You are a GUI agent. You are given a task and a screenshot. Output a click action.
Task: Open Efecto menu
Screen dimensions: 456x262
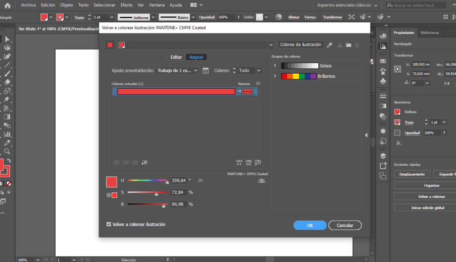point(126,5)
